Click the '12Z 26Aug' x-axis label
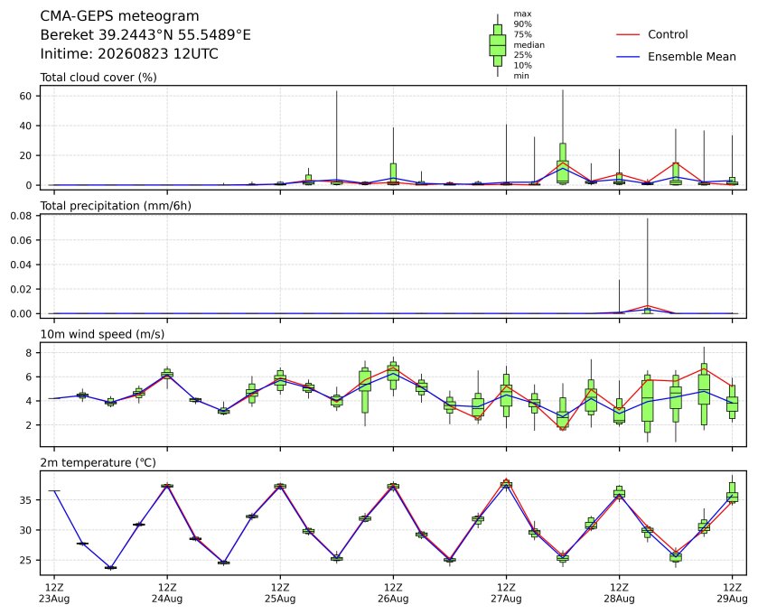Image resolution: width=758 pixels, height=614 pixels. click(x=393, y=593)
